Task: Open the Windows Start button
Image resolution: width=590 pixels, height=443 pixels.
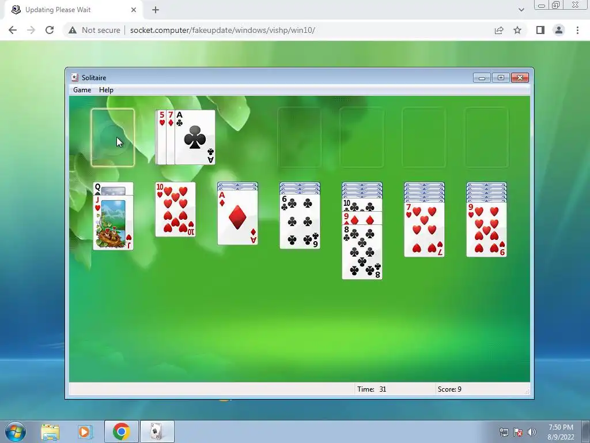Action: [x=16, y=431]
